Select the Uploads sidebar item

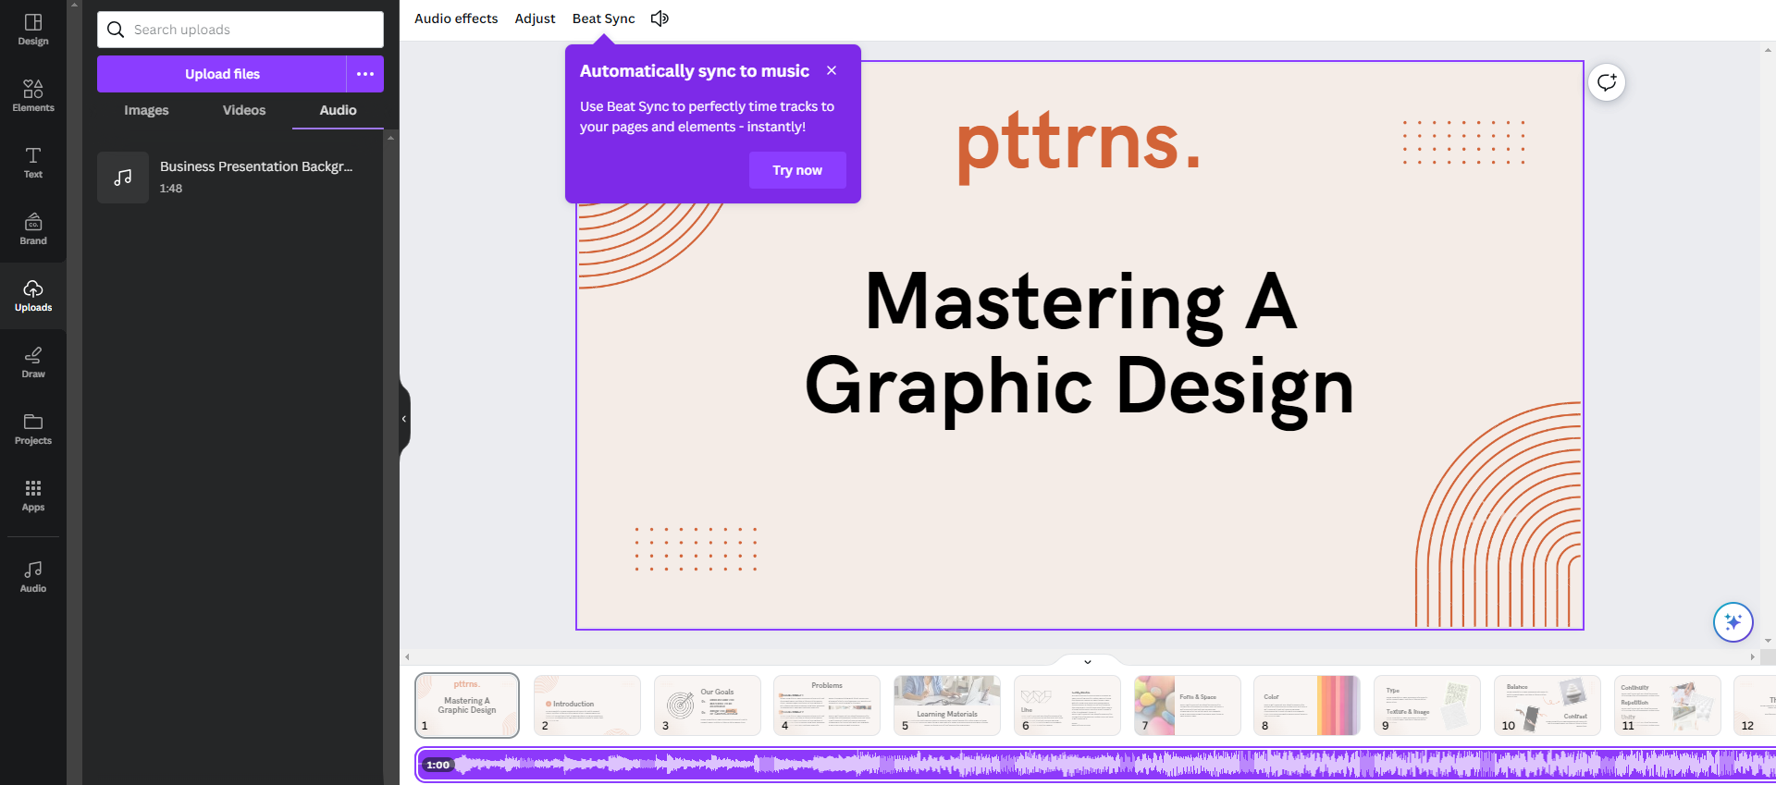coord(33,296)
